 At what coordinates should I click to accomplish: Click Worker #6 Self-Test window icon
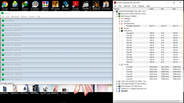(3, 50)
